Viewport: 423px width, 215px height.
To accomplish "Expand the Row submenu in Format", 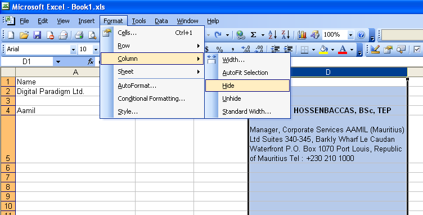I will [152, 46].
